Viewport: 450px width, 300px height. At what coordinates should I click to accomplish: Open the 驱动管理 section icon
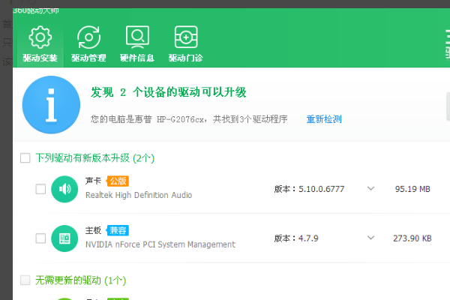(88, 36)
